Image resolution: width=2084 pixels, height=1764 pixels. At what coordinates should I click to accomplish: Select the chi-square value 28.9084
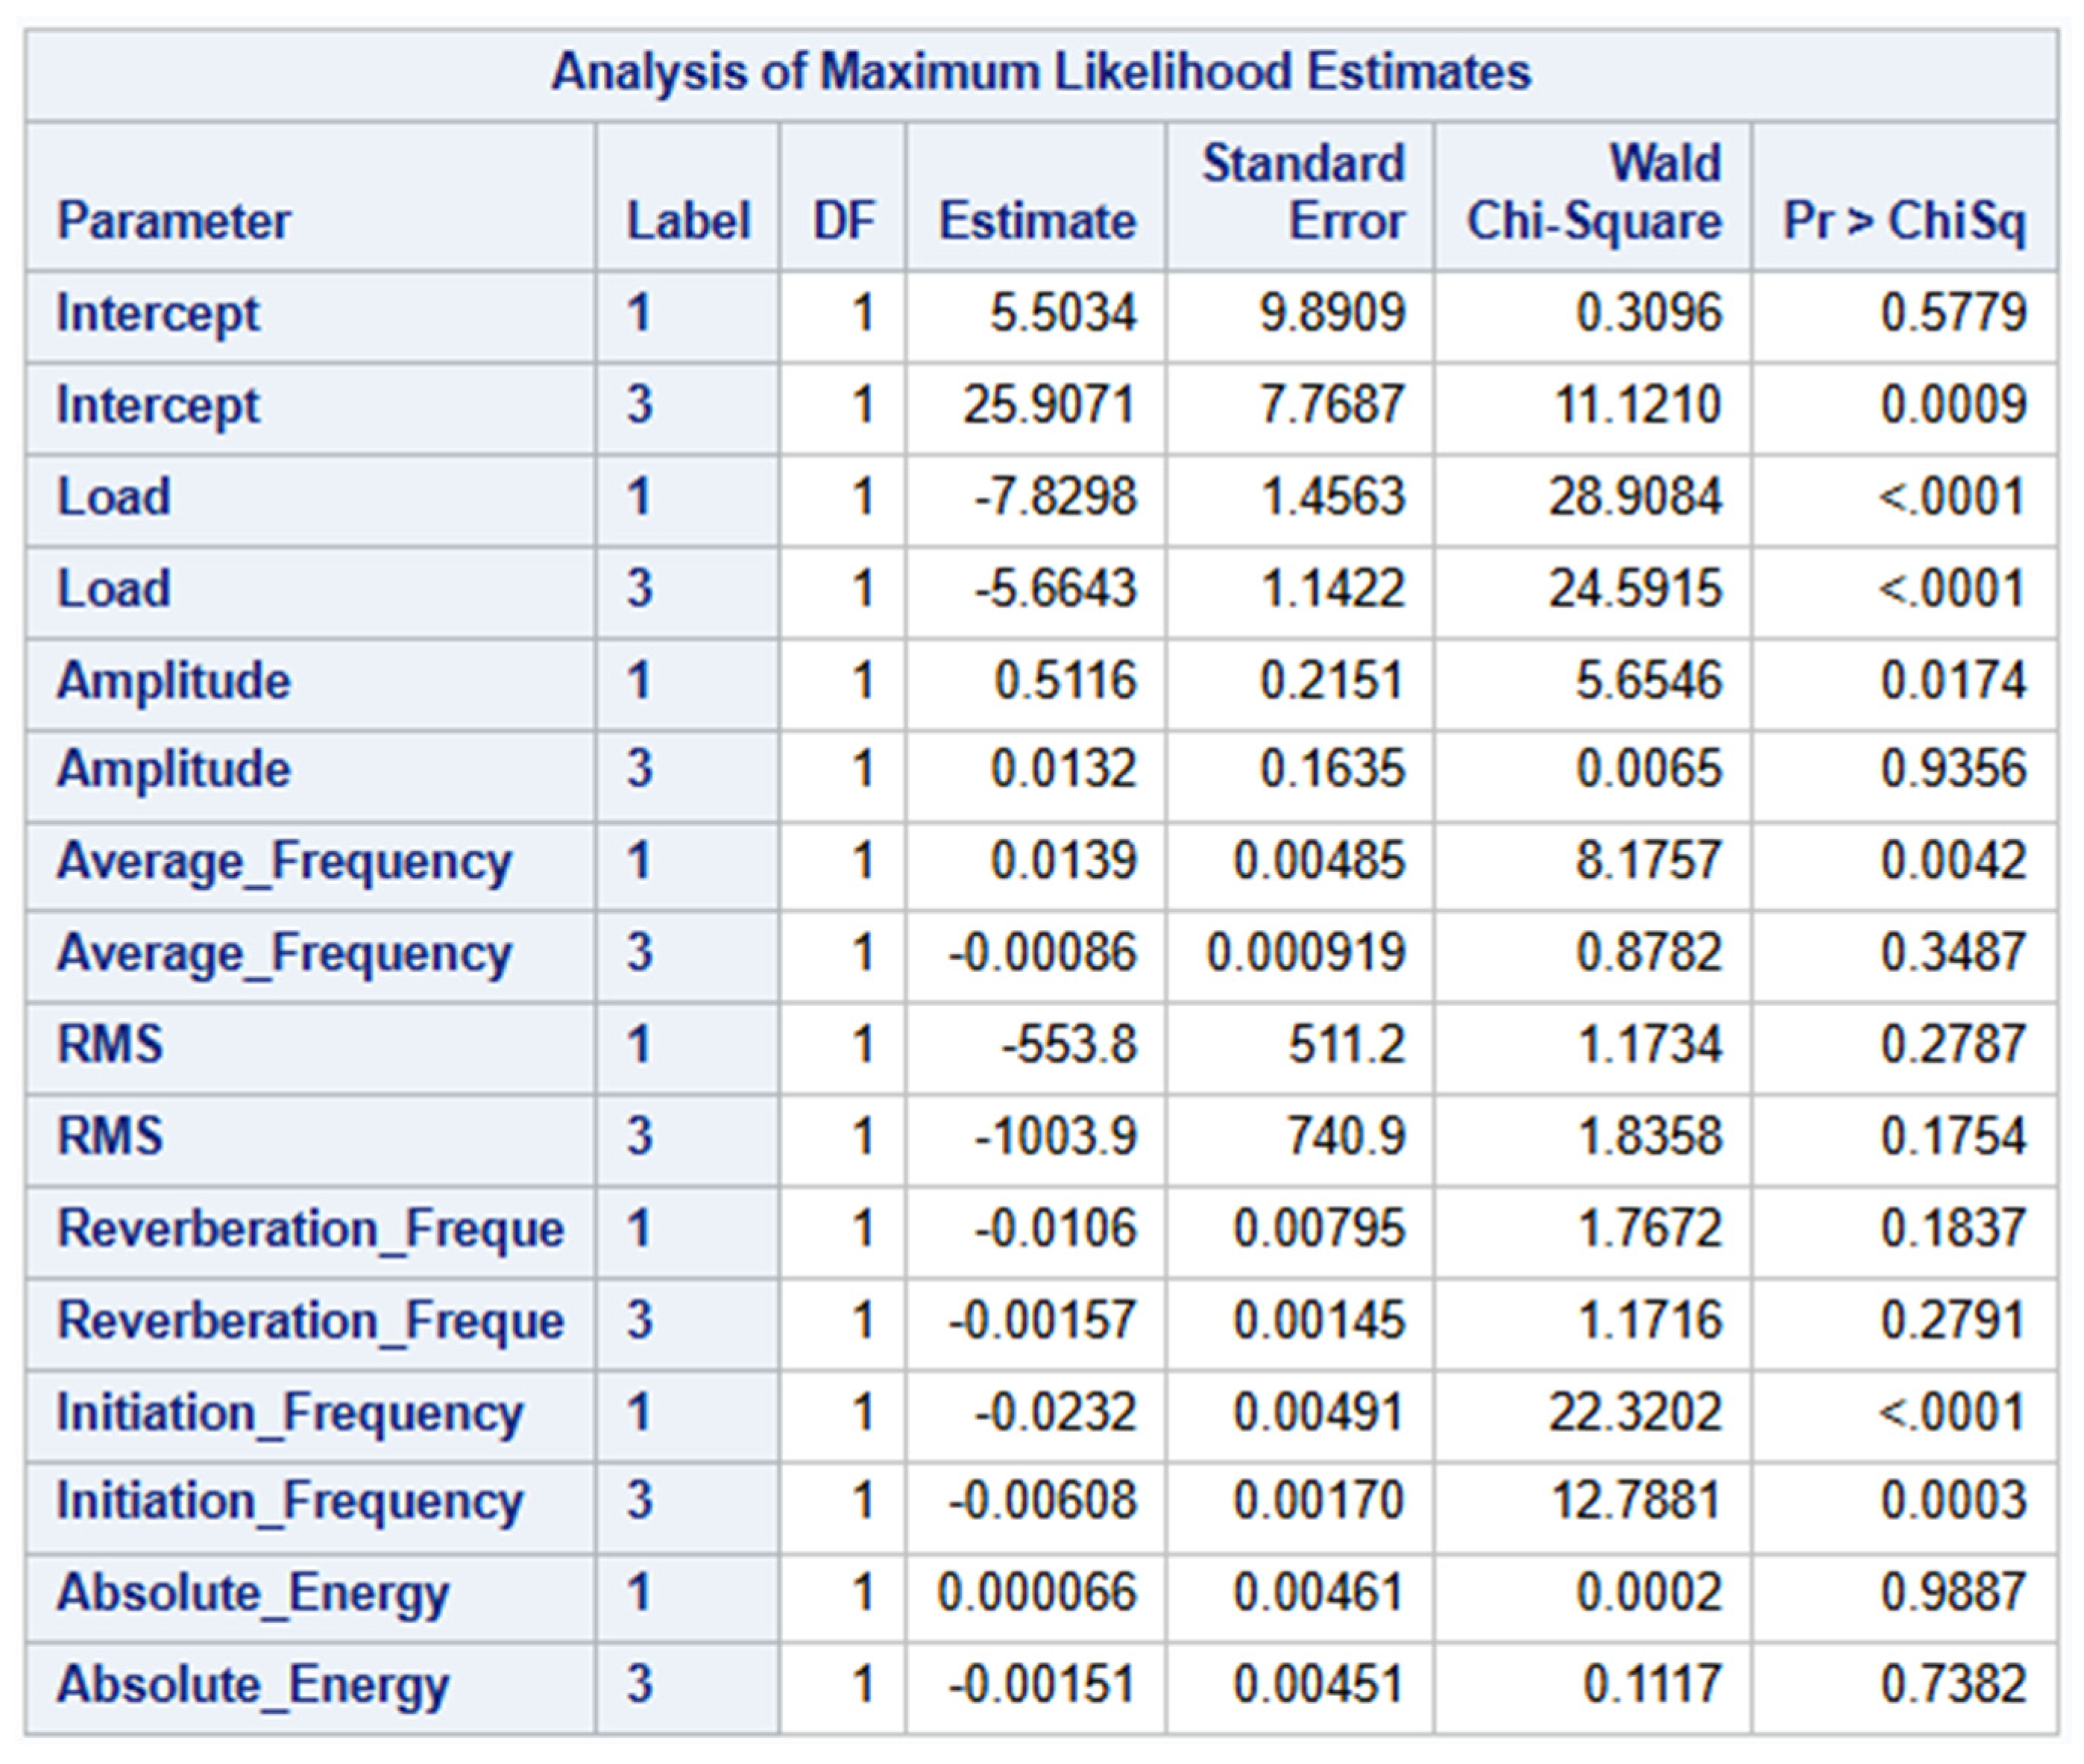pos(1635,497)
